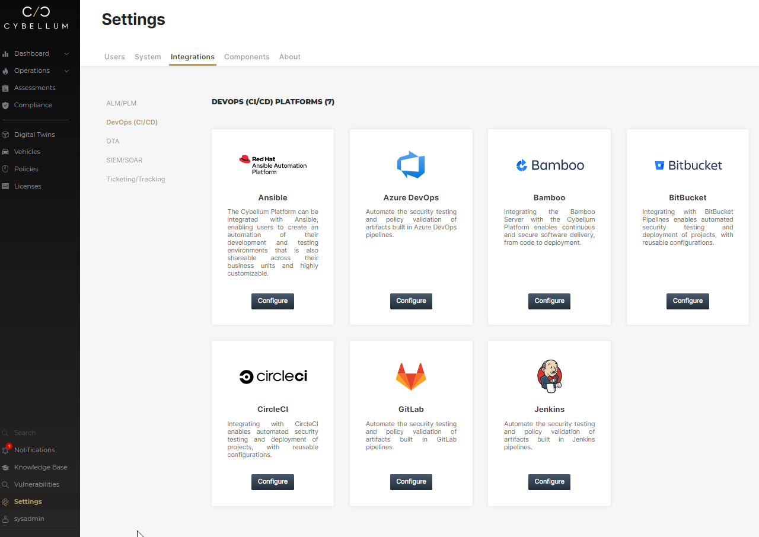Screen dimensions: 759x537
Task: Click the BitBucket logo
Action: (687, 165)
